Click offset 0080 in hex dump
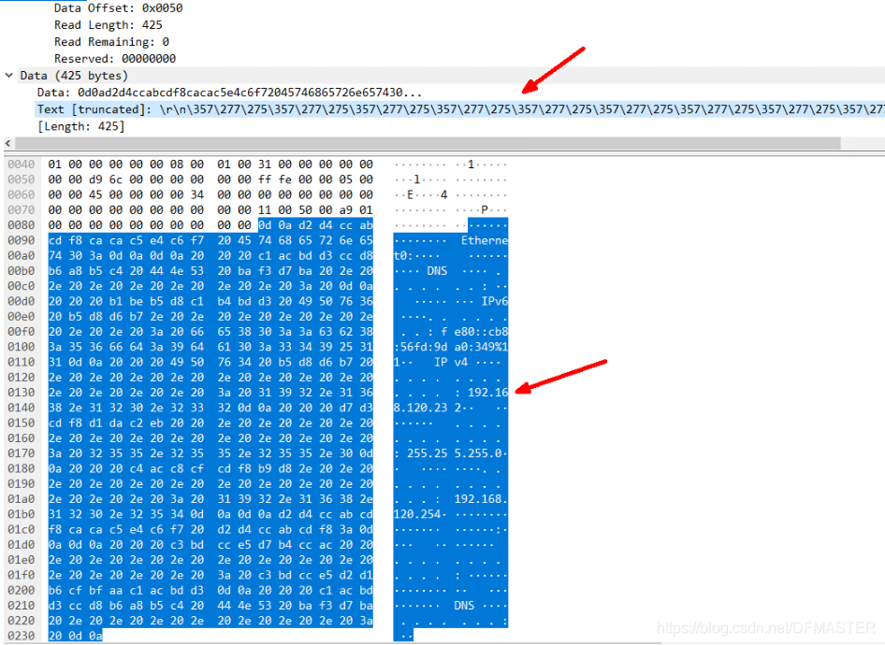The width and height of the screenshot is (885, 645). pyautogui.click(x=21, y=225)
